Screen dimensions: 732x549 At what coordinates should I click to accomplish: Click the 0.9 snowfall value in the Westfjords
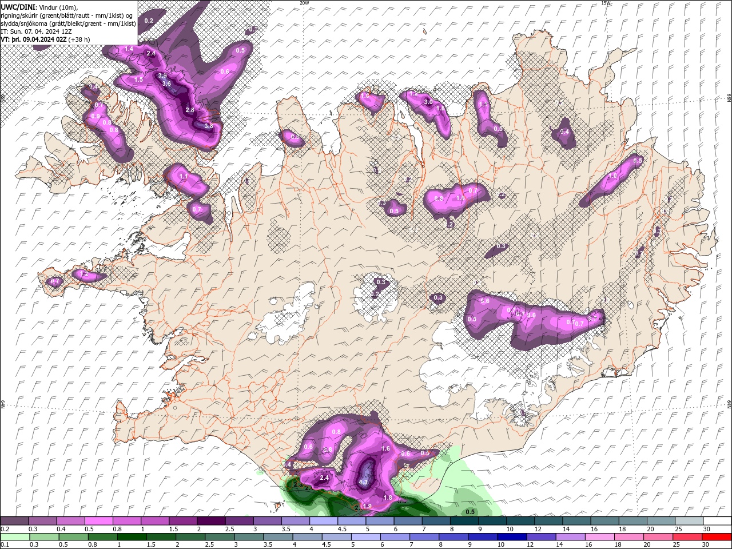point(96,116)
